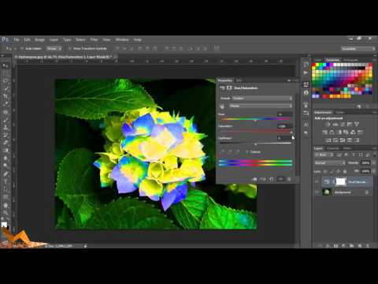The image size is (378, 284).
Task: Select the Pen tool
Action: [6, 174]
